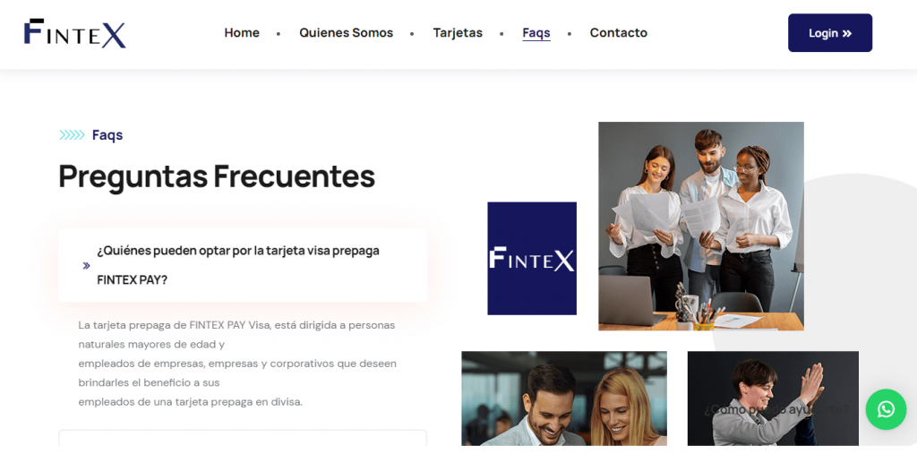Click the Preguntas Frecuentes heading
917x454 pixels.
pos(217,176)
